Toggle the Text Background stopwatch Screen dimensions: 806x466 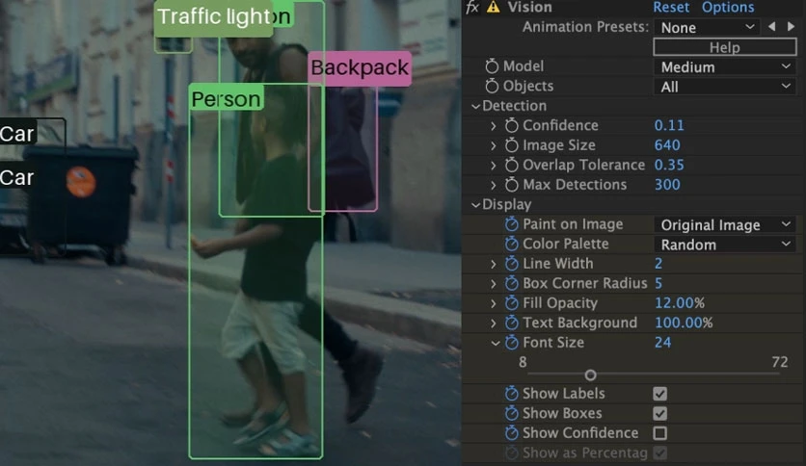coord(511,323)
